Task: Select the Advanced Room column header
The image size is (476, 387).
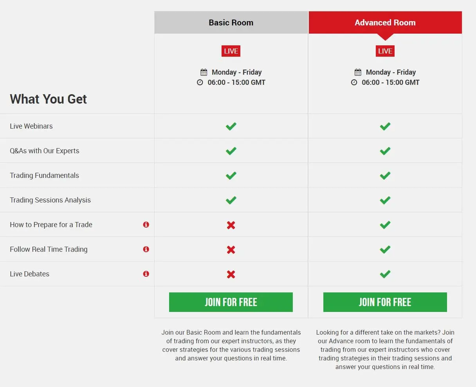Action: [x=385, y=23]
